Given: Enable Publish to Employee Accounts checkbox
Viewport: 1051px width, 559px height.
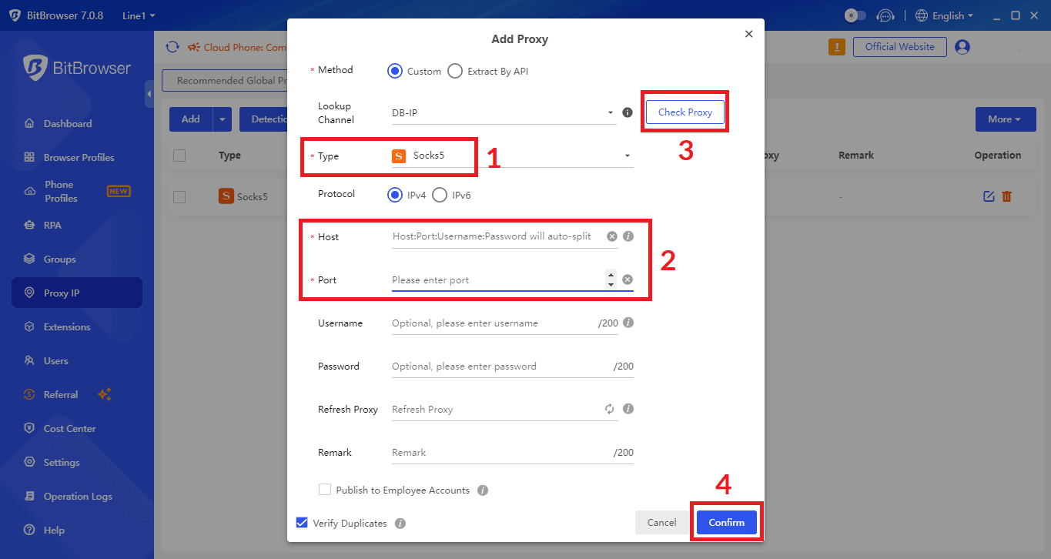Looking at the screenshot, I should (x=325, y=490).
